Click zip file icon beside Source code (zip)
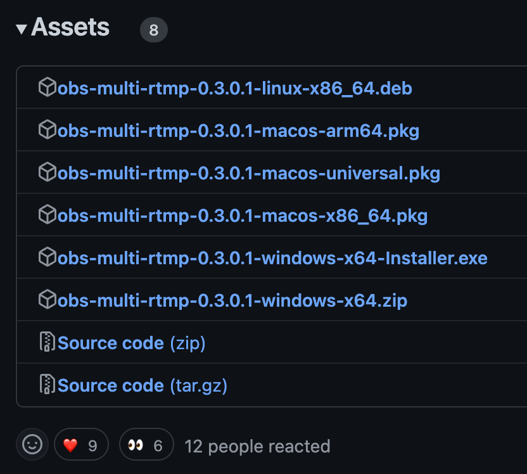527x474 pixels. [x=48, y=342]
